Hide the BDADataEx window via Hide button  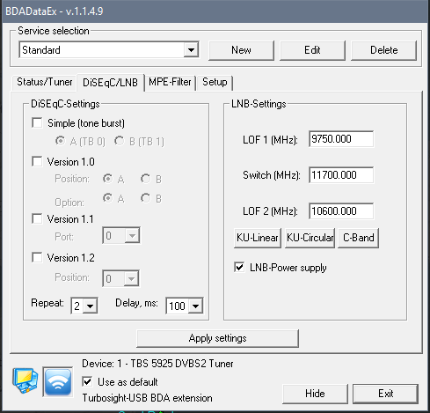point(315,394)
